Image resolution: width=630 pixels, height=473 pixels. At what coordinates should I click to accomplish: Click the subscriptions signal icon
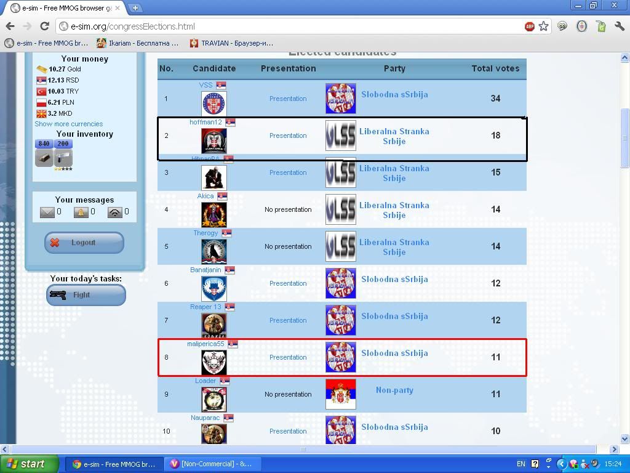(115, 212)
